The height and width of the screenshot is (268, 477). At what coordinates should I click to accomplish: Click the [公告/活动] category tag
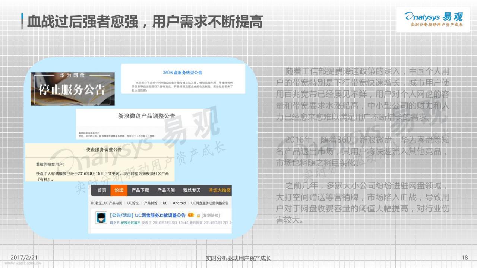[x=121, y=215]
